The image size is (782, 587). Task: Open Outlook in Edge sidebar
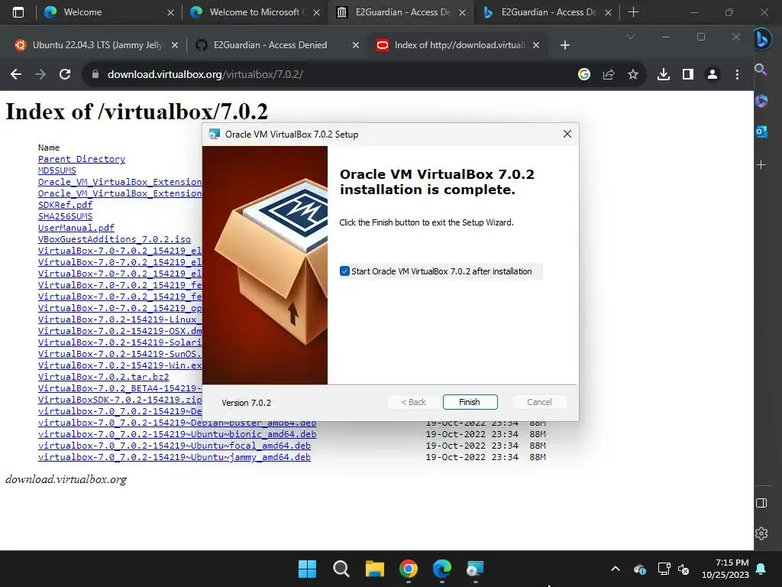click(761, 131)
